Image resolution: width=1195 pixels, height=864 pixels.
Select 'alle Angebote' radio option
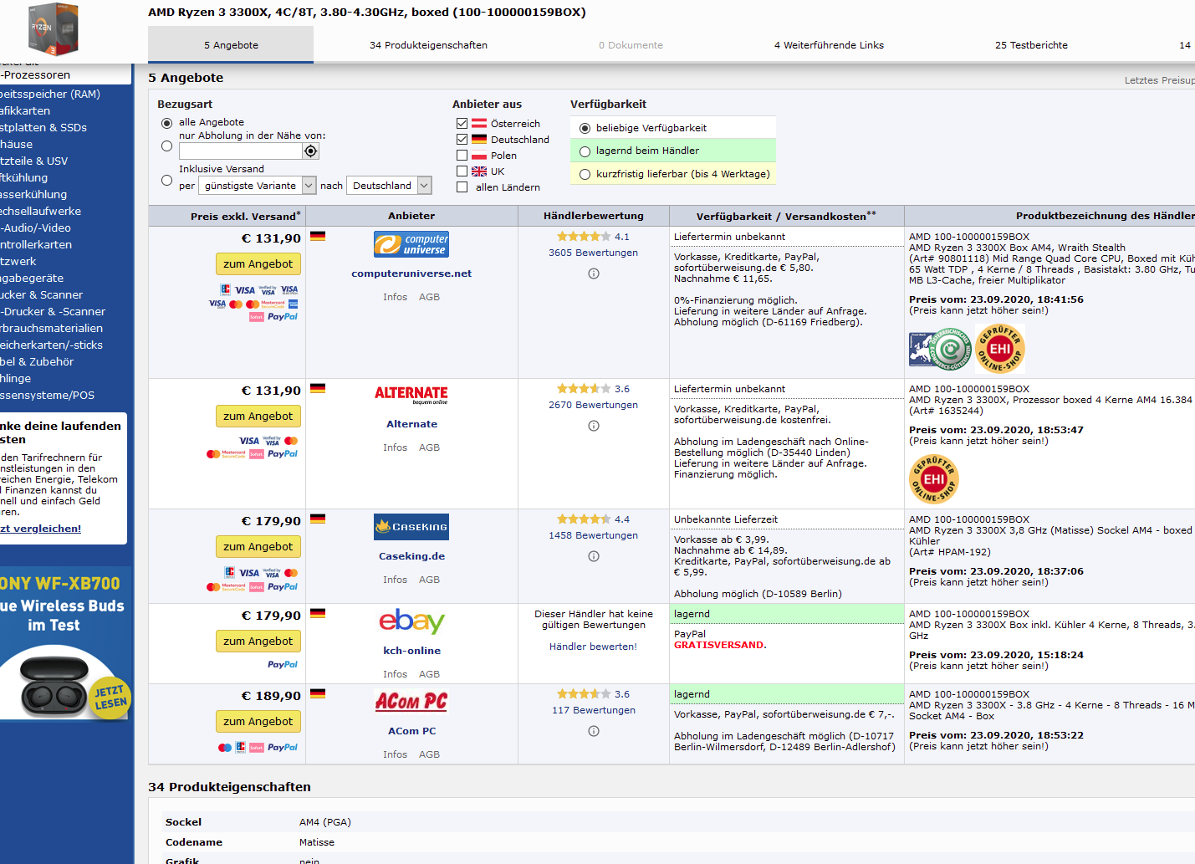166,123
